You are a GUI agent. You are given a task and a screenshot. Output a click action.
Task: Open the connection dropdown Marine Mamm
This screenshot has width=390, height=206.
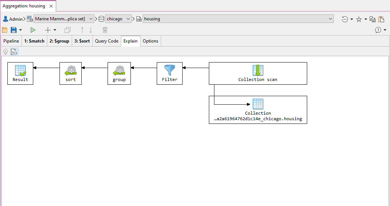click(64, 19)
